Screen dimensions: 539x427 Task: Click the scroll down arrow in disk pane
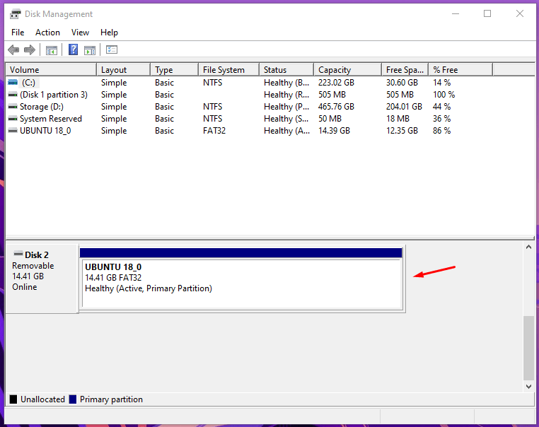(528, 387)
